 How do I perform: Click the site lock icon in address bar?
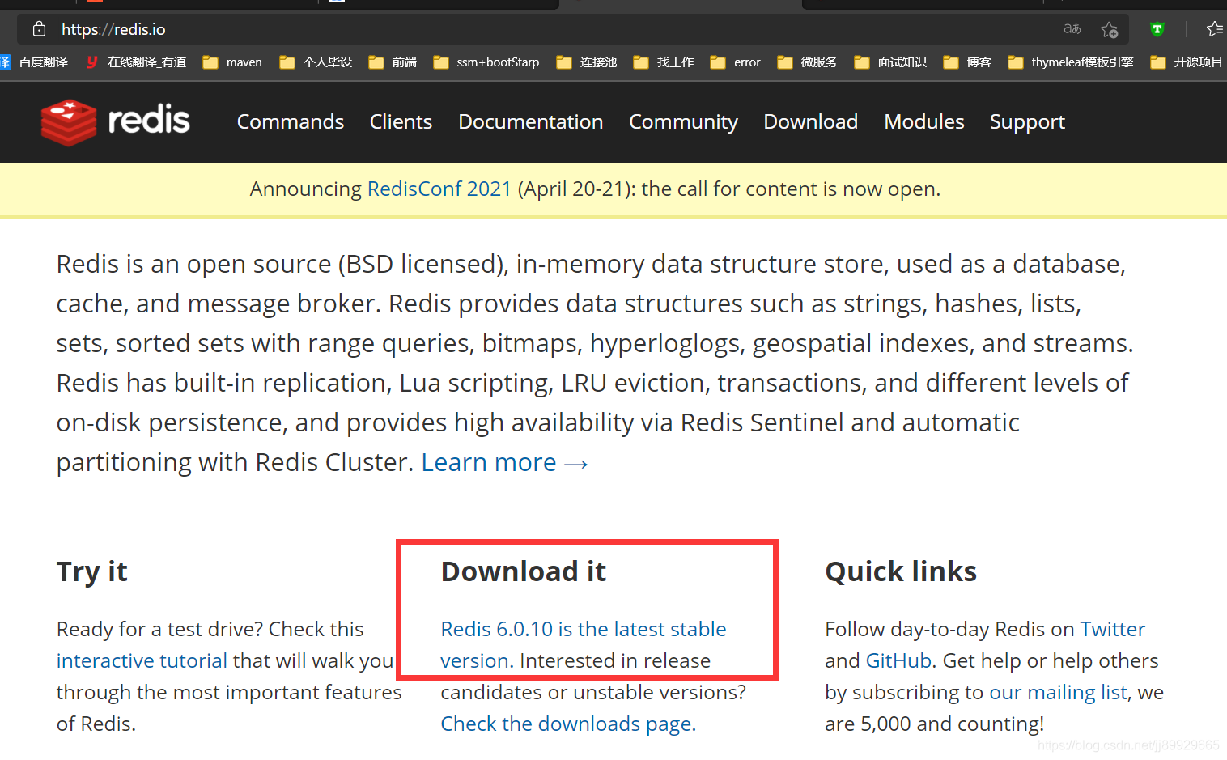coord(39,29)
